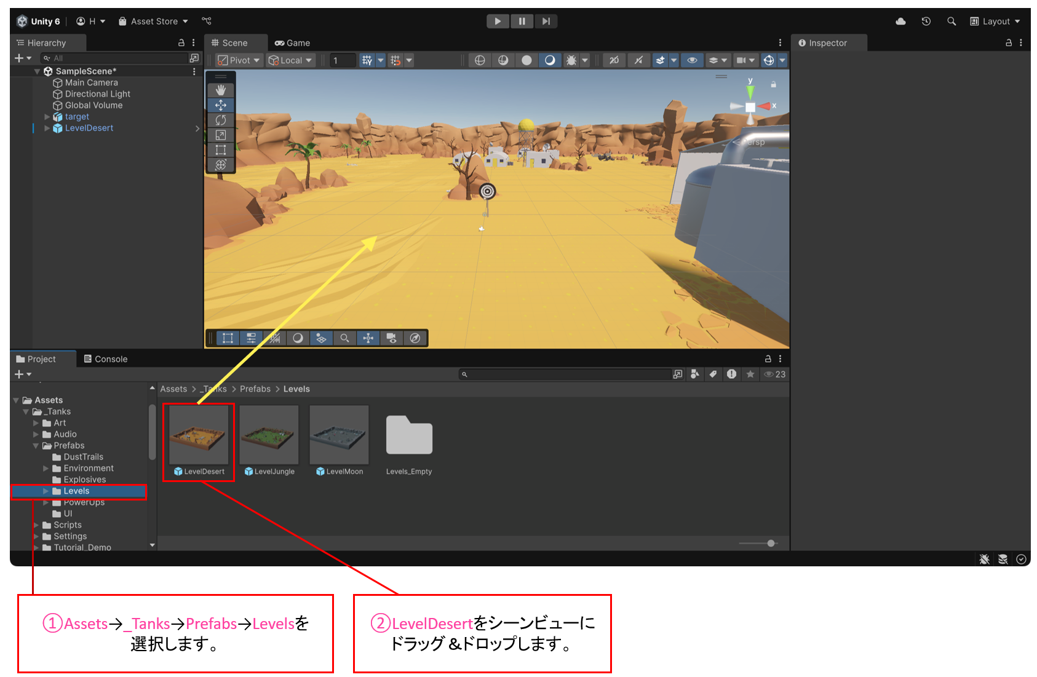Open the Layout dropdown
Screen dimensions: 1037x677
pos(995,21)
